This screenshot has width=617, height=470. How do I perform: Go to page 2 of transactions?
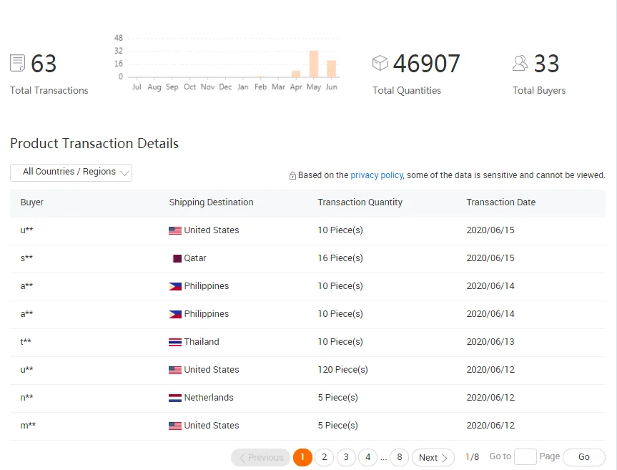[x=325, y=457]
